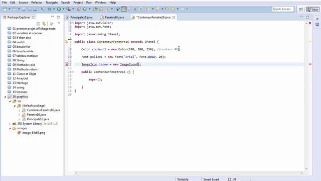Click Next Annotation toolbar icon

pyautogui.click(x=147, y=9)
